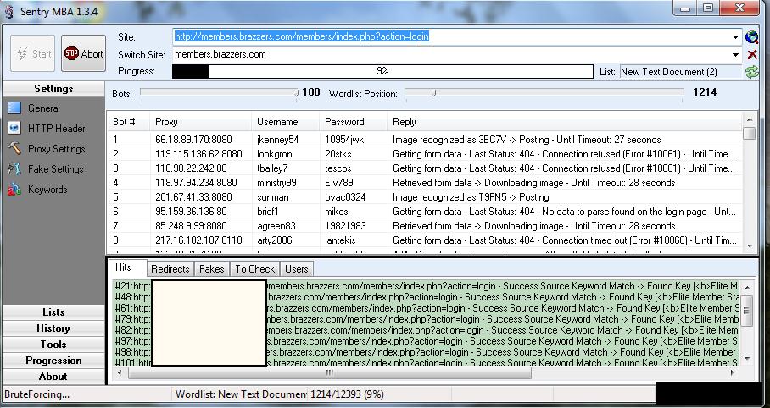Select row with proxy 217.16.182.107:8118
The image size is (770, 408).
pyautogui.click(x=425, y=240)
